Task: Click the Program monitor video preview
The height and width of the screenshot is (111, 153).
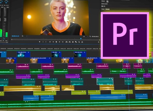Action: [x=56, y=18]
